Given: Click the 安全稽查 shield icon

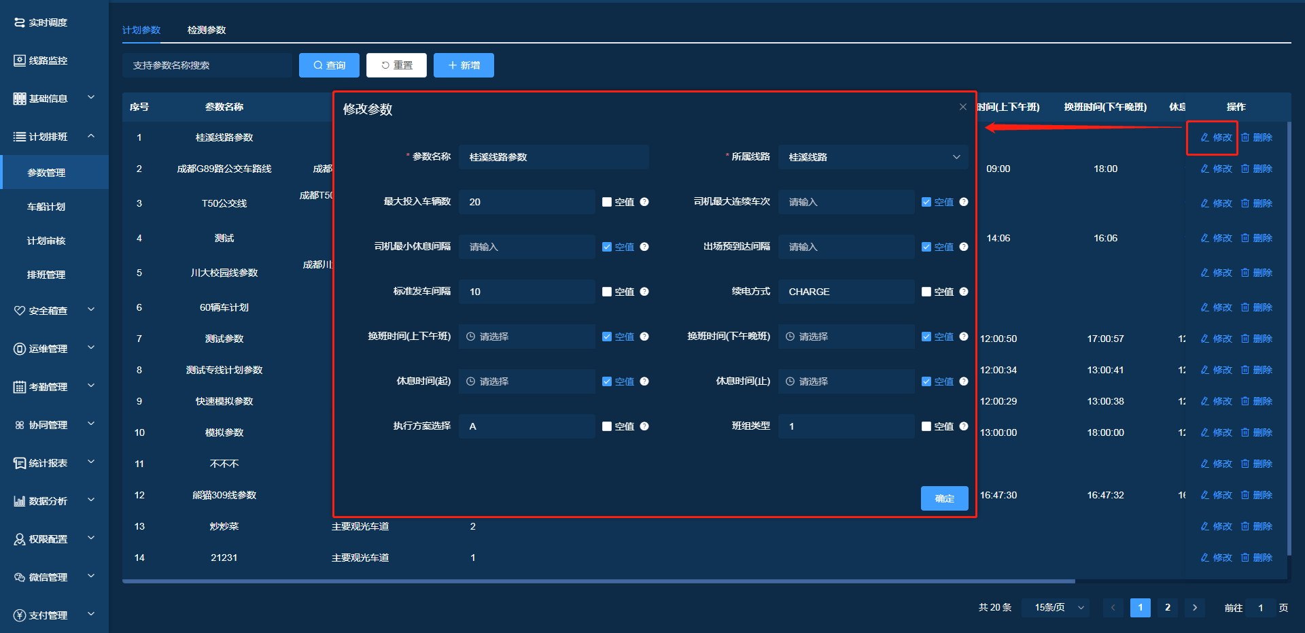Looking at the screenshot, I should (20, 311).
